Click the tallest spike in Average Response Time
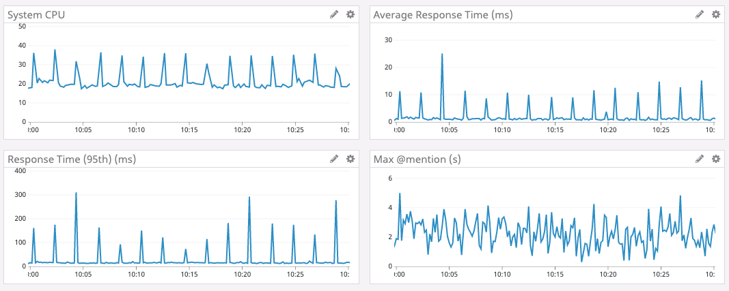The width and height of the screenshot is (729, 291). pyautogui.click(x=442, y=55)
